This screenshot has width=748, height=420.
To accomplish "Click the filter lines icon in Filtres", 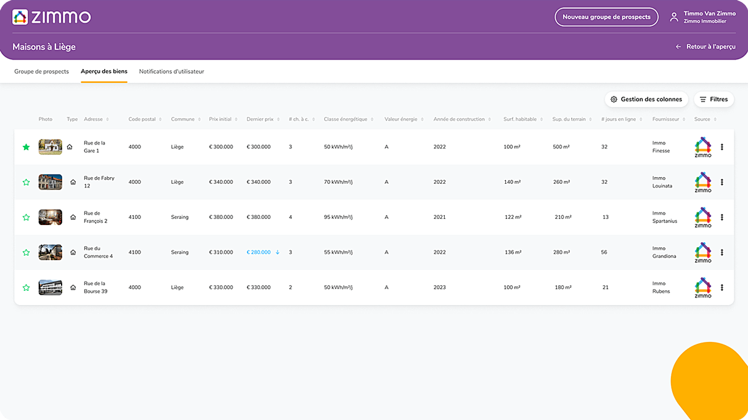I will [703, 99].
